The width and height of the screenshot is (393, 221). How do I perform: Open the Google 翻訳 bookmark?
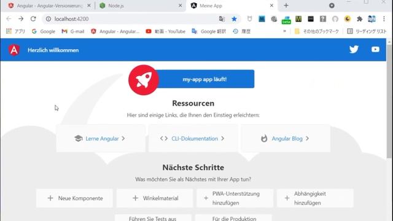(209, 31)
